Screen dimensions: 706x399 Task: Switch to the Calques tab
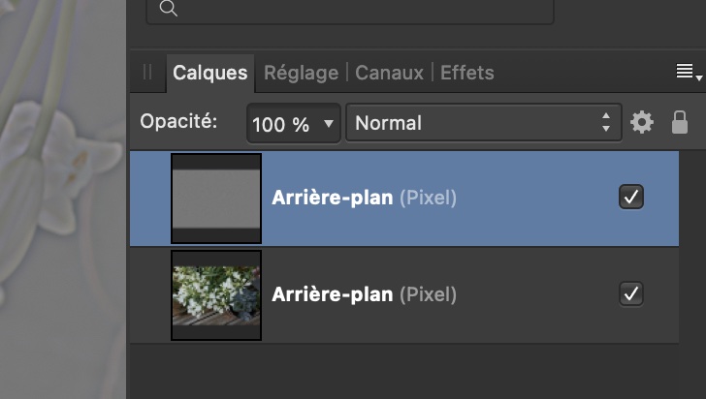pos(210,73)
